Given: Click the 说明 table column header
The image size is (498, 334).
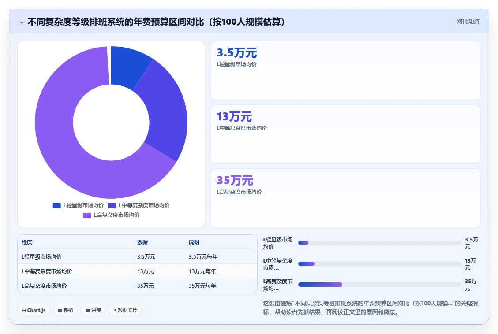Looking at the screenshot, I should click(x=194, y=242).
